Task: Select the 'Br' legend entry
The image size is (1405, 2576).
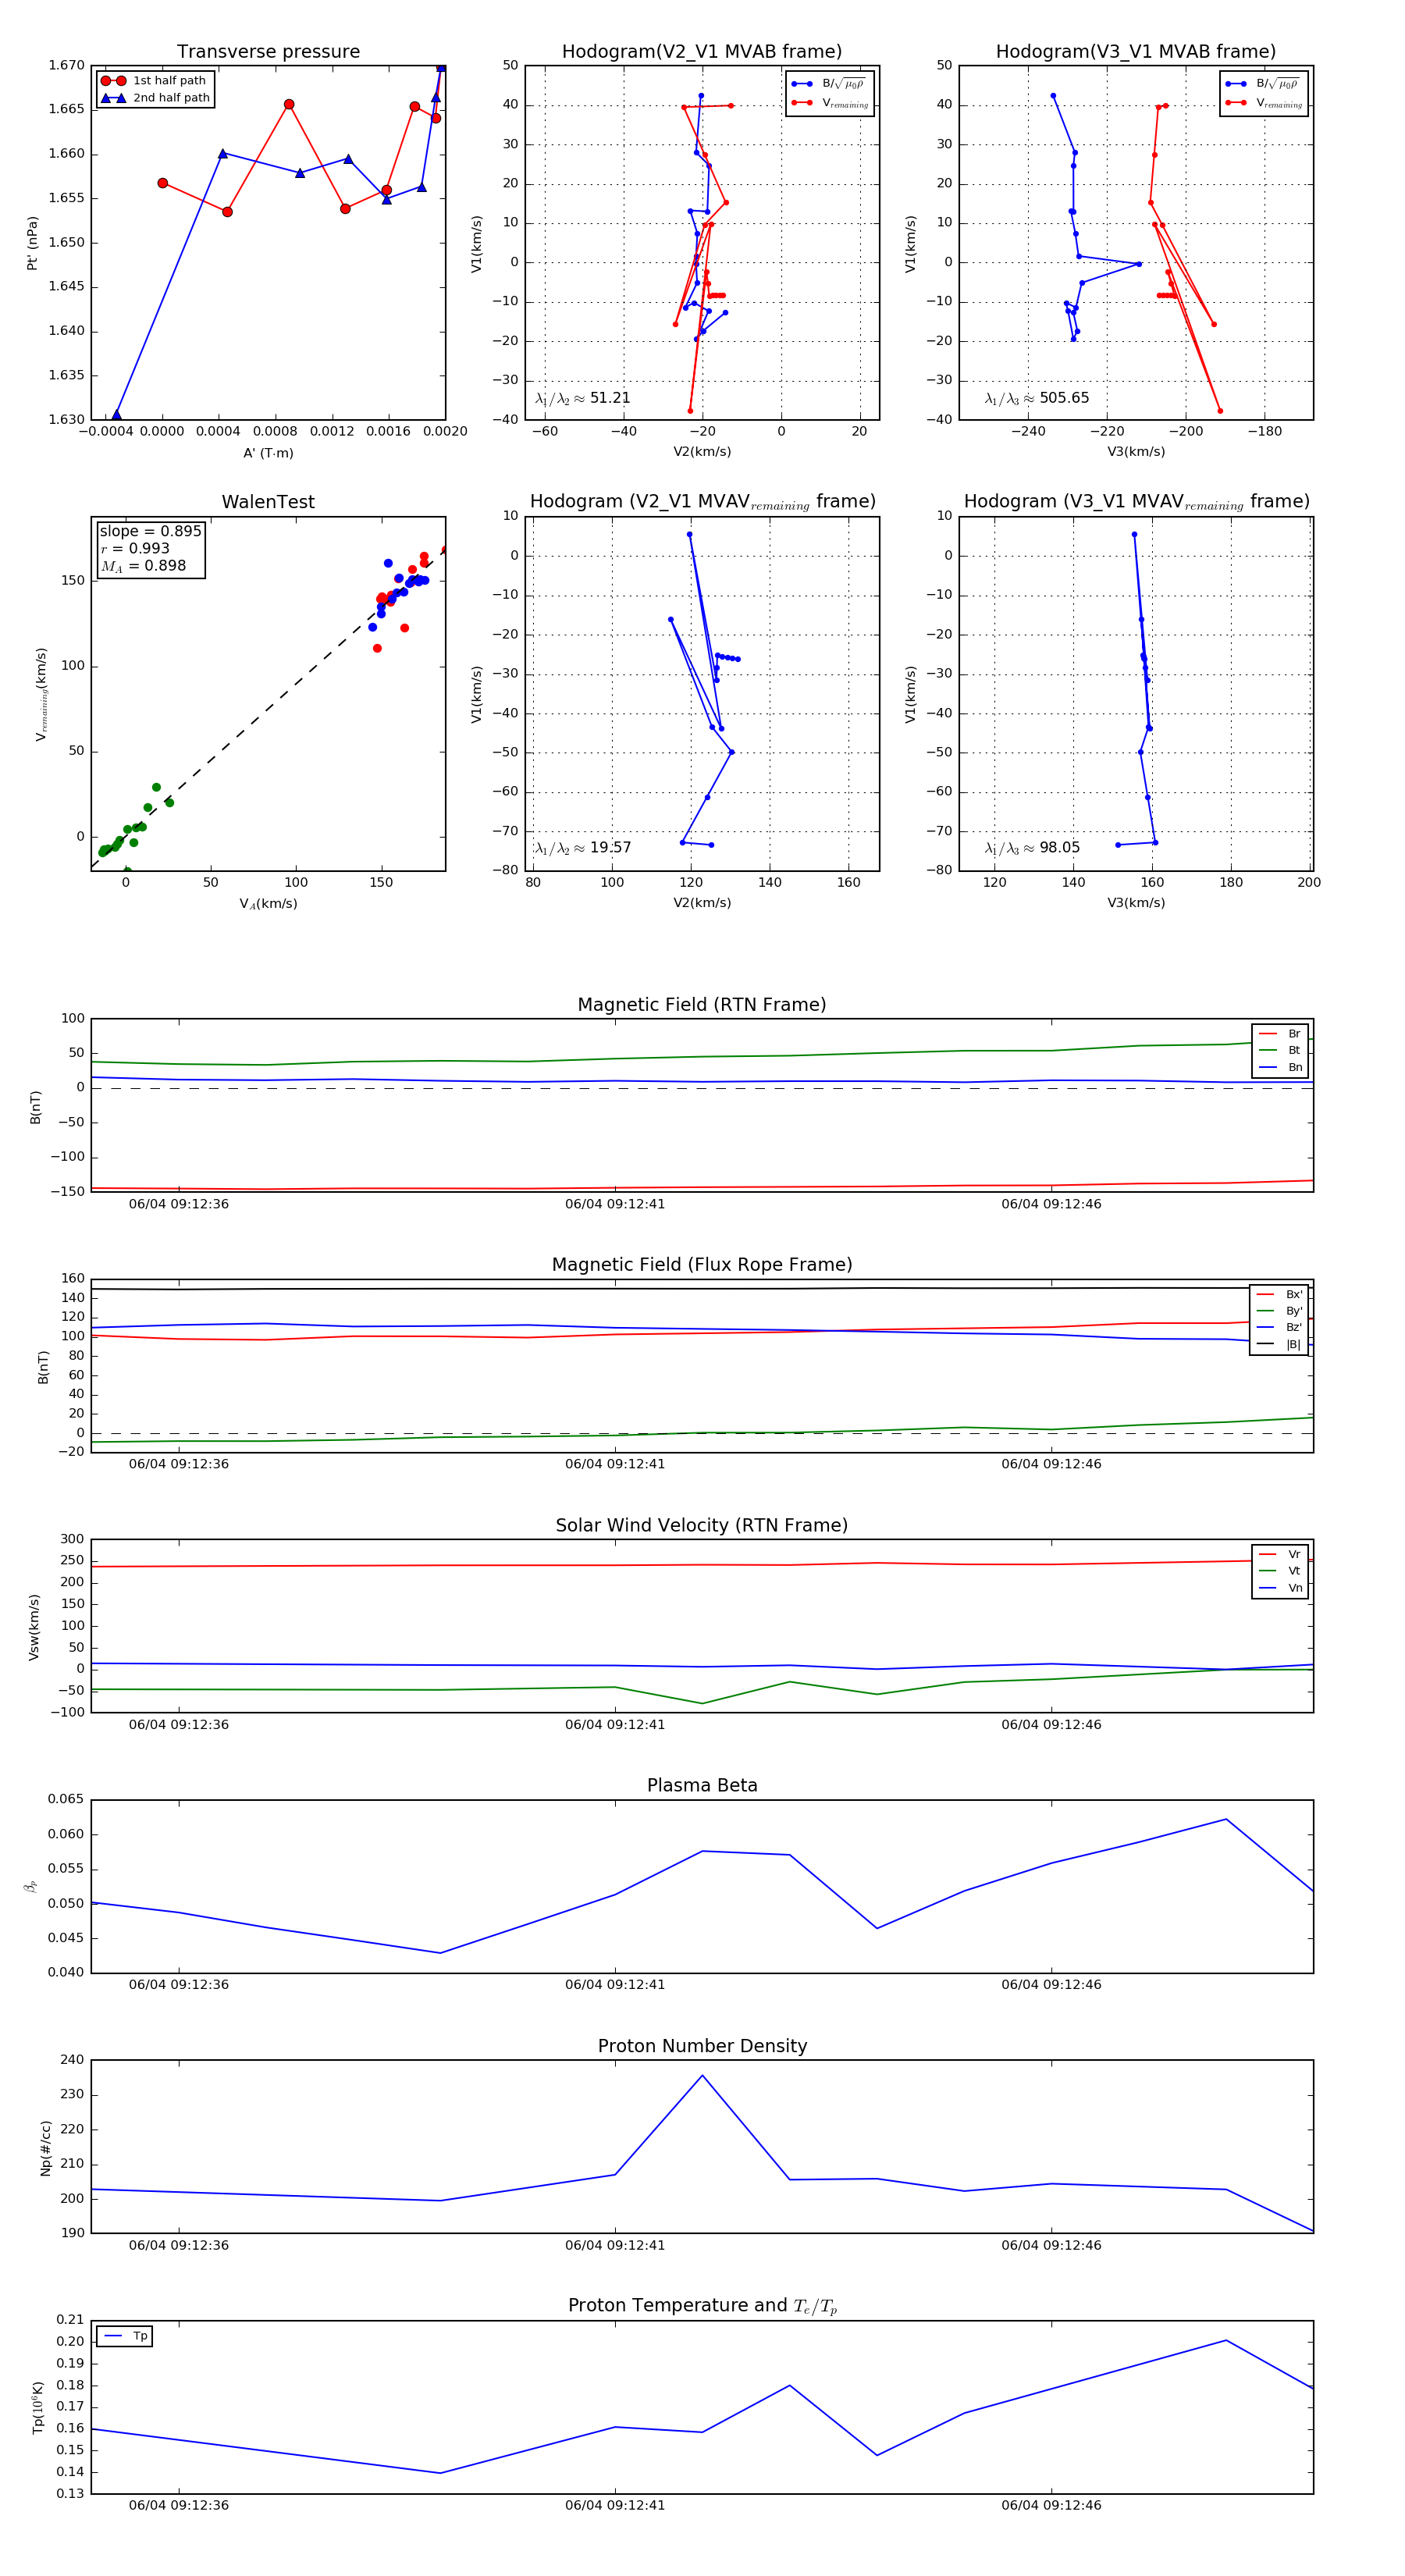Action: point(1281,1034)
